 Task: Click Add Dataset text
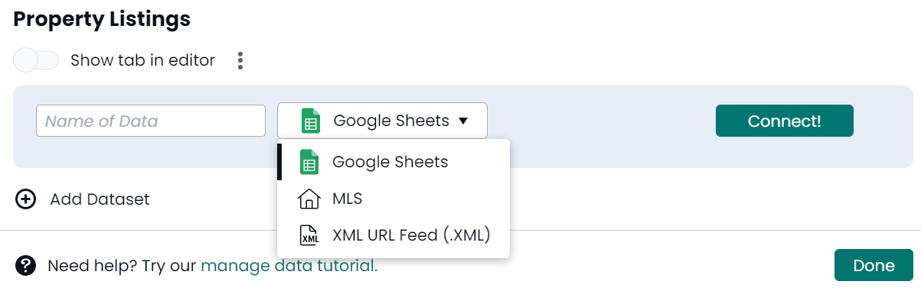(100, 199)
